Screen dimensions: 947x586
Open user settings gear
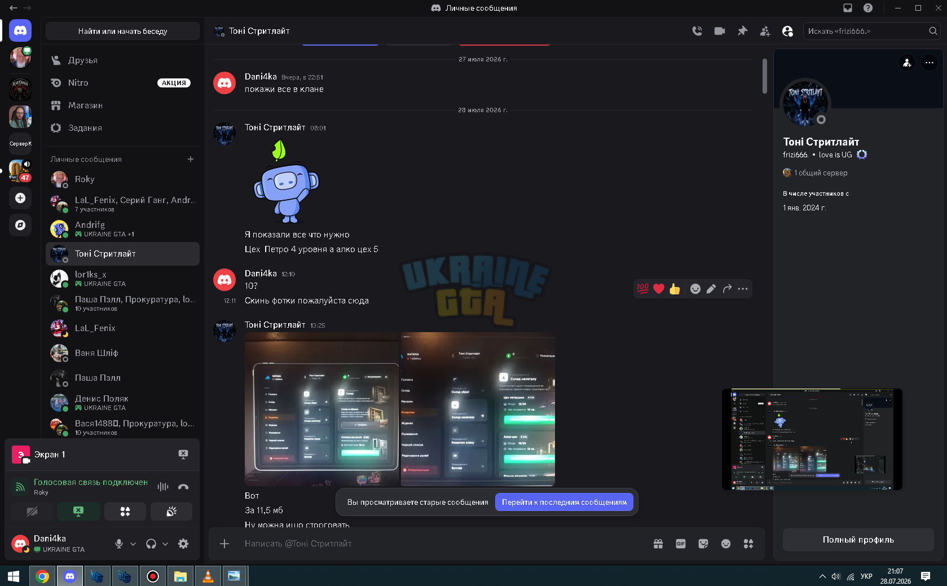tap(183, 544)
